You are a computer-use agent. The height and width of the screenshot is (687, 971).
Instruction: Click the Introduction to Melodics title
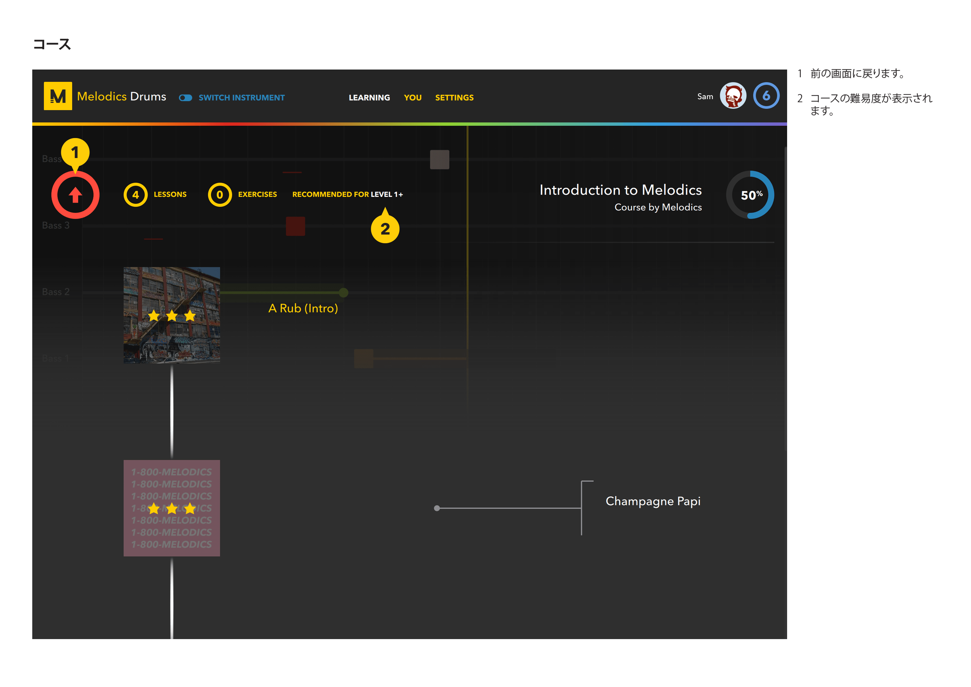coord(621,190)
